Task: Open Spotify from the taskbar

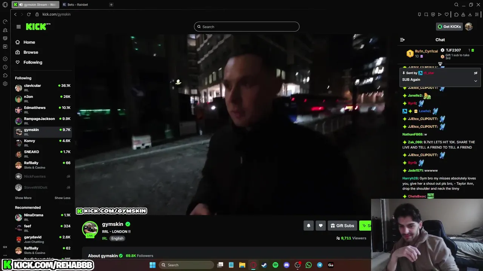Action: pos(275,265)
